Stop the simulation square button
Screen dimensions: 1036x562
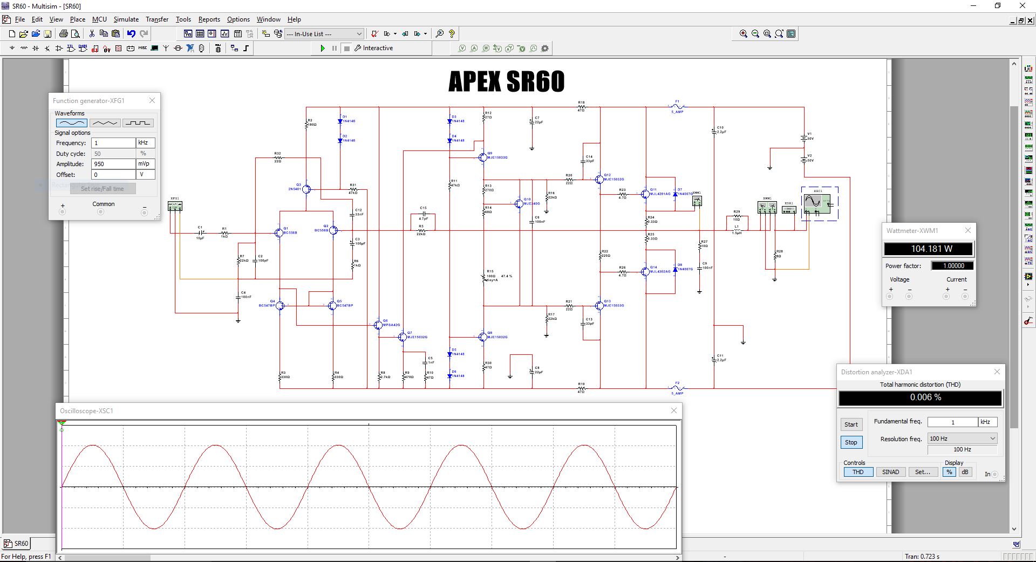[347, 48]
